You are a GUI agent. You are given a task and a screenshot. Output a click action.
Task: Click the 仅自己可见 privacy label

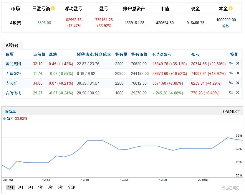click(x=231, y=188)
